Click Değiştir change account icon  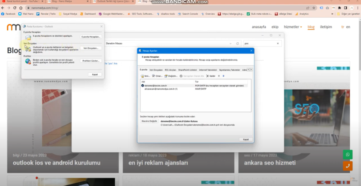[x=171, y=76]
